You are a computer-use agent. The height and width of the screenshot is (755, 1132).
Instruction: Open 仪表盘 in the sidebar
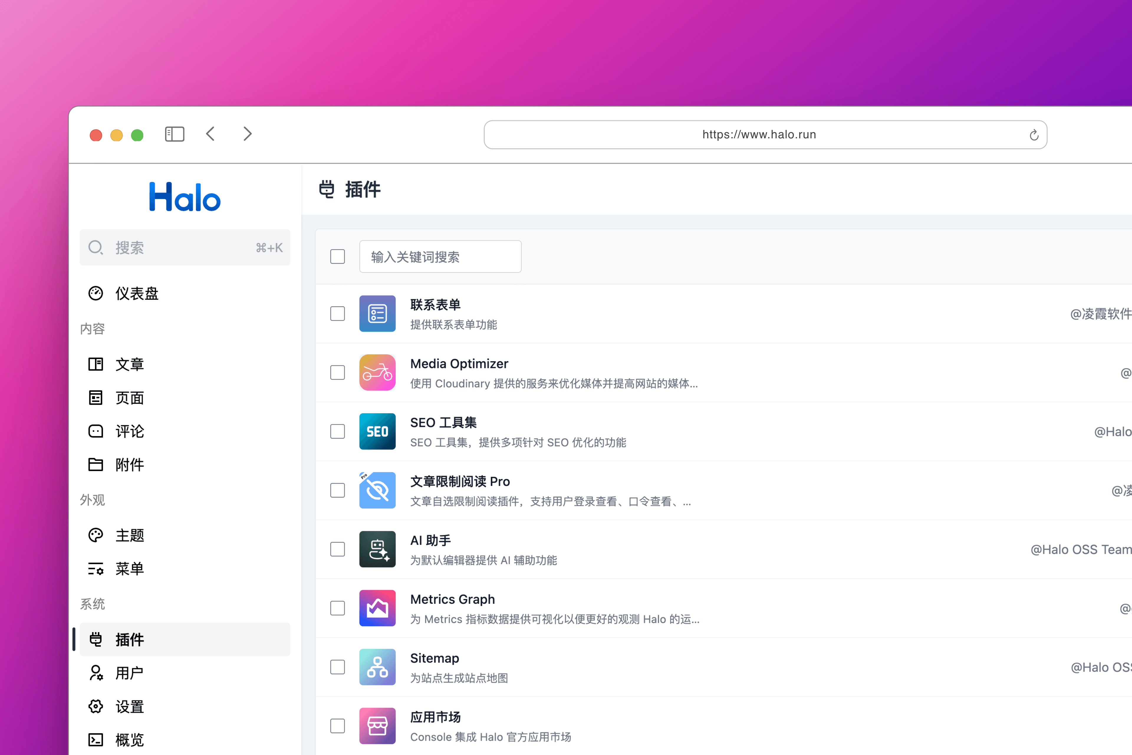tap(185, 293)
